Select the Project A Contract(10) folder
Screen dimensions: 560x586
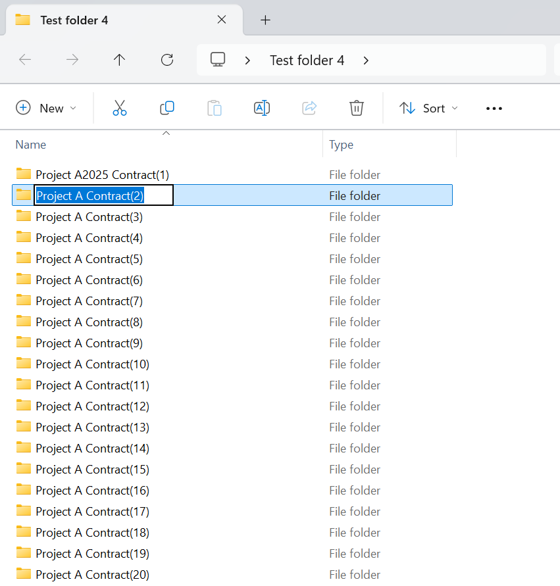[92, 364]
